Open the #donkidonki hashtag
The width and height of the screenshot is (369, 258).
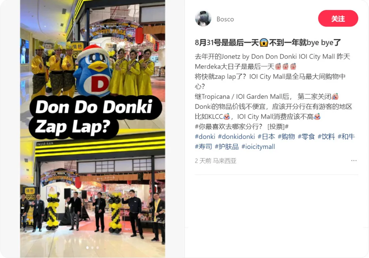pos(236,136)
